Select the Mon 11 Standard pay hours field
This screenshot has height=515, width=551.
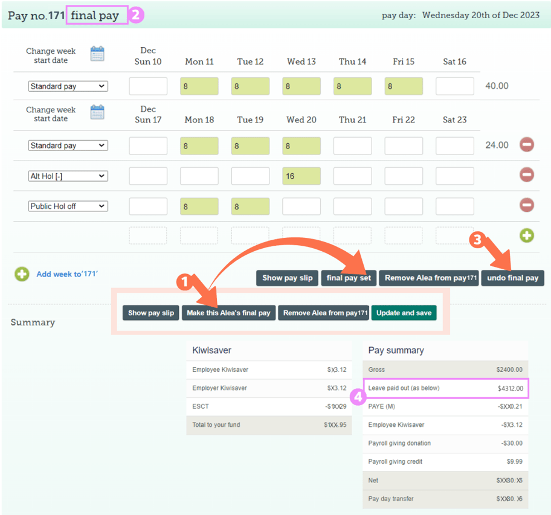[x=199, y=86]
